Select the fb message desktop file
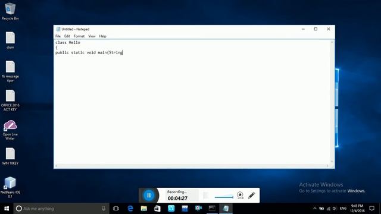The width and height of the screenshot is (381, 214). tap(10, 71)
